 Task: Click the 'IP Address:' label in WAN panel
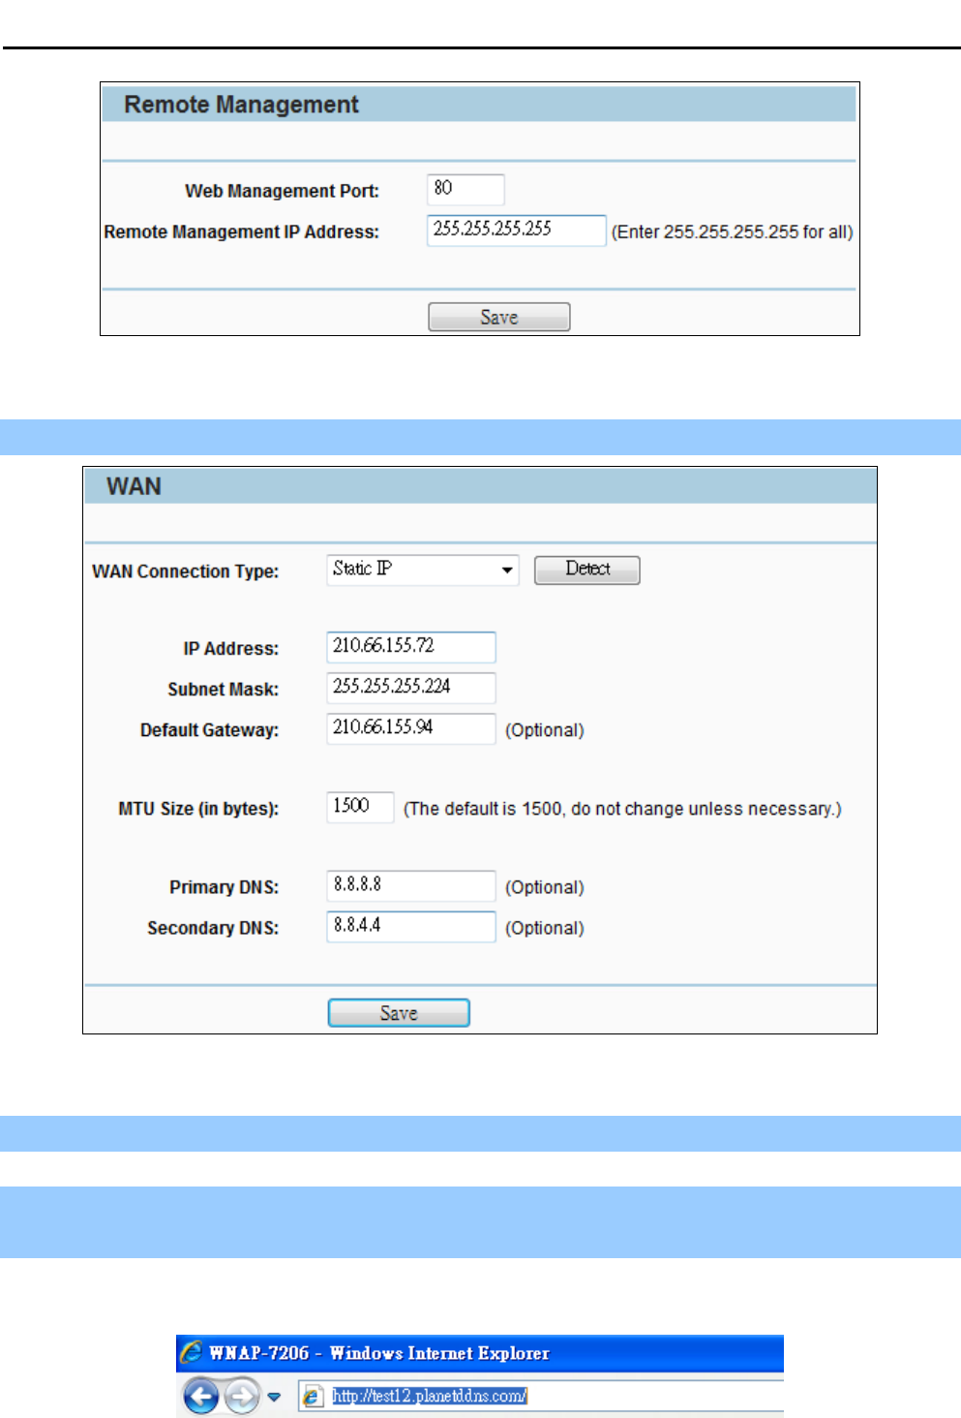point(230,649)
